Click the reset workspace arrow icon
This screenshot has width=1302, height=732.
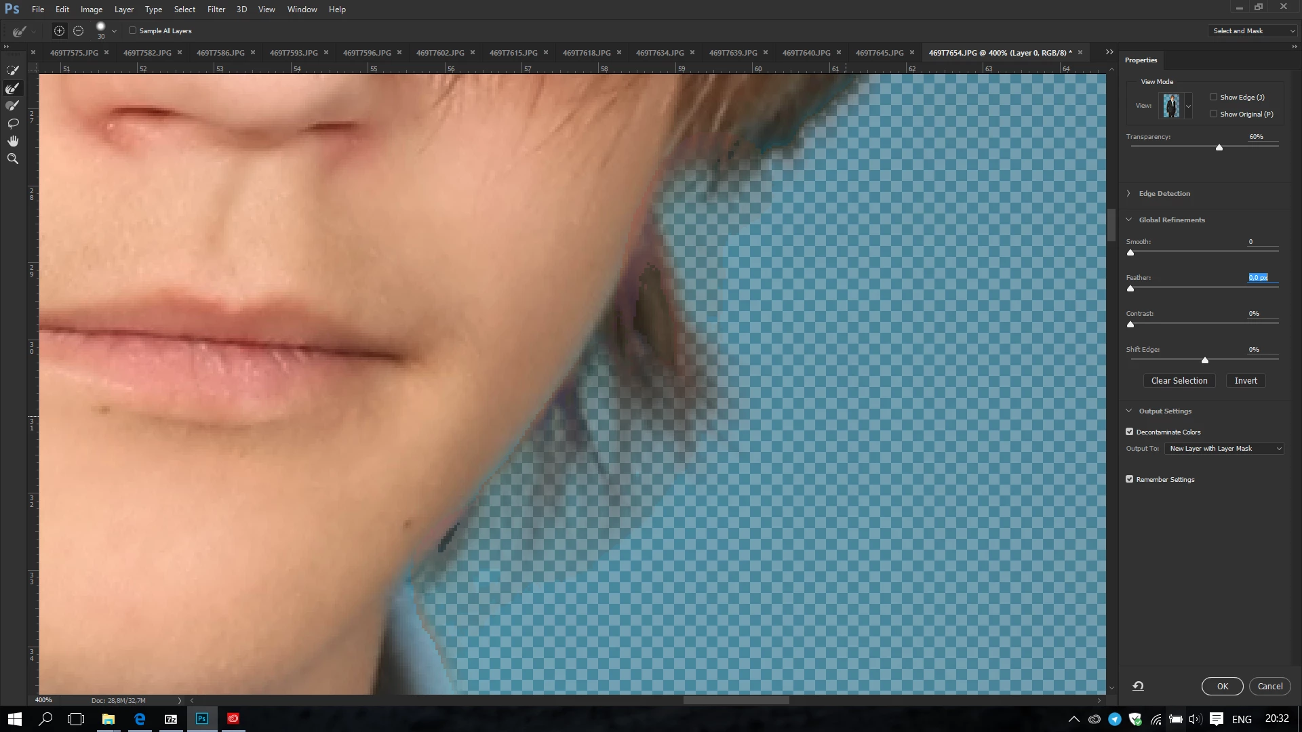pos(1138,686)
